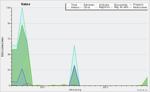Click the CC BY-SA 3.0 license text
150x92 pixels.
click(142, 90)
